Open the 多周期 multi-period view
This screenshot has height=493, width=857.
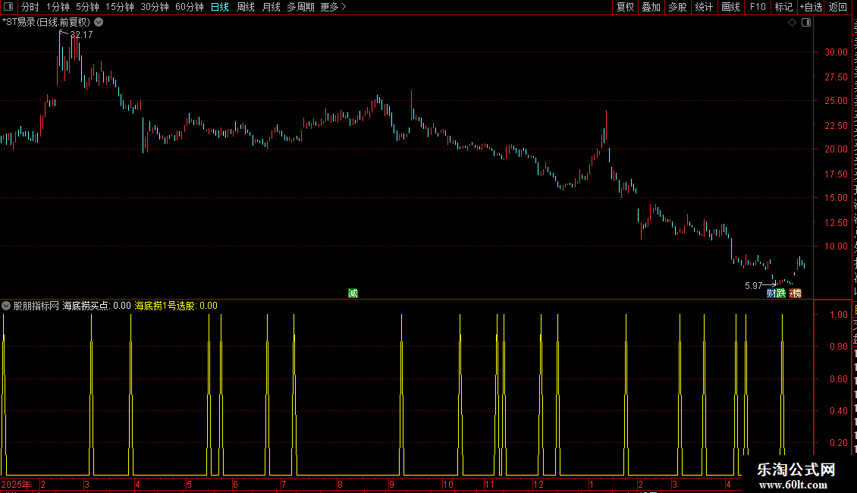click(300, 7)
